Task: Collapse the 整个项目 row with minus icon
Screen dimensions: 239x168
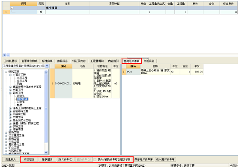Action: click(12, 8)
